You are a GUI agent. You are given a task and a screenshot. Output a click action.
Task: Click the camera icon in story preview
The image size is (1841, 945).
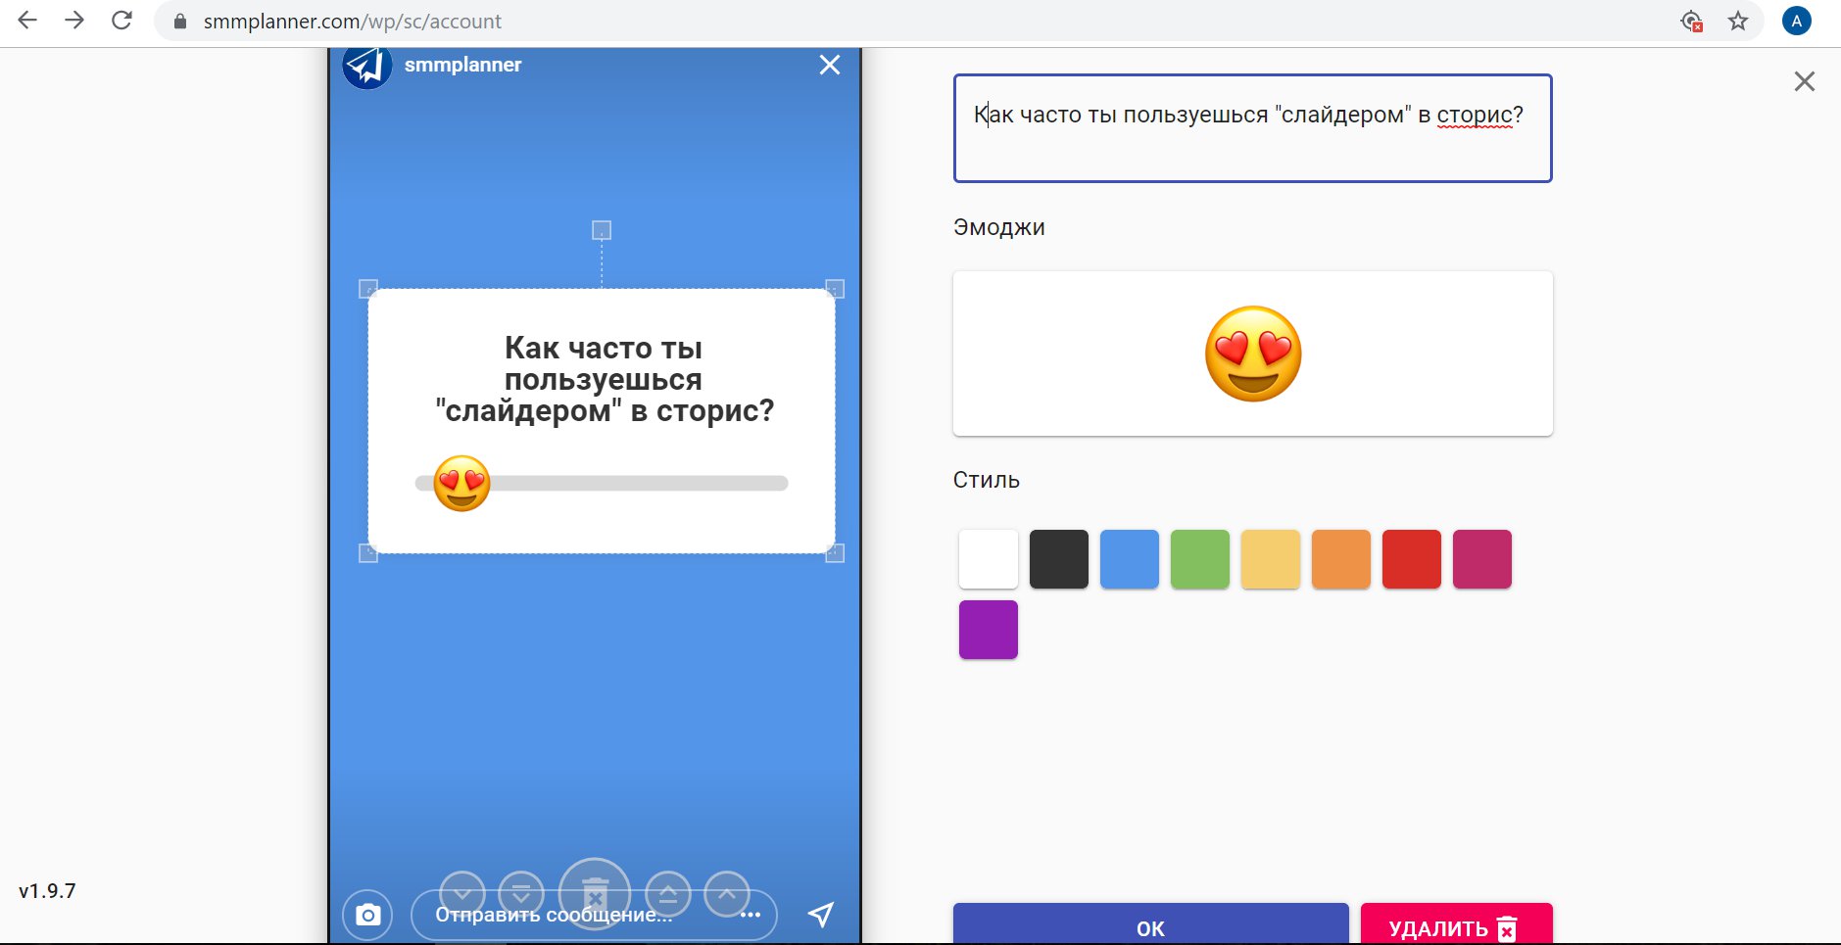[367, 915]
